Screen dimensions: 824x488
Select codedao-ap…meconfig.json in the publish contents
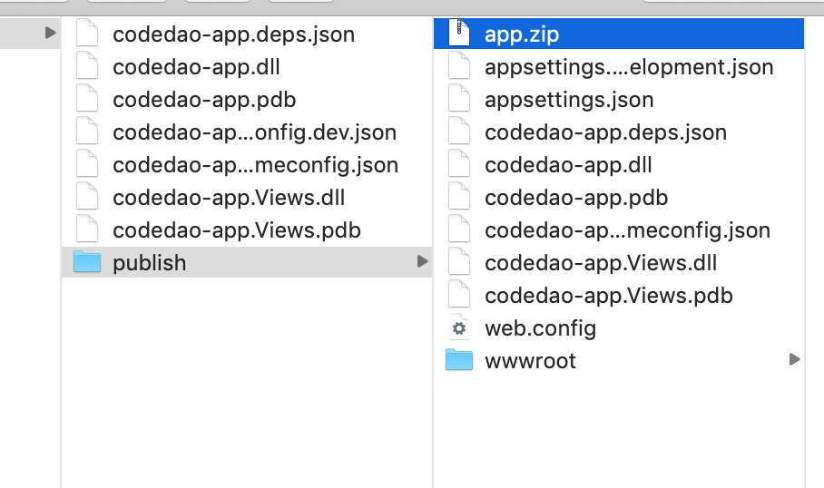coord(627,230)
